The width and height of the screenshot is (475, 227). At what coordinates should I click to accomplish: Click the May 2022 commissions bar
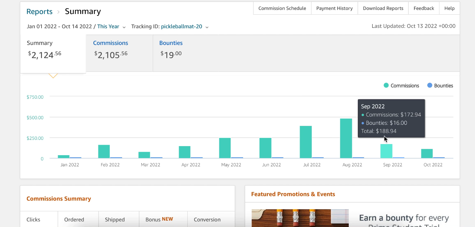[225, 148]
